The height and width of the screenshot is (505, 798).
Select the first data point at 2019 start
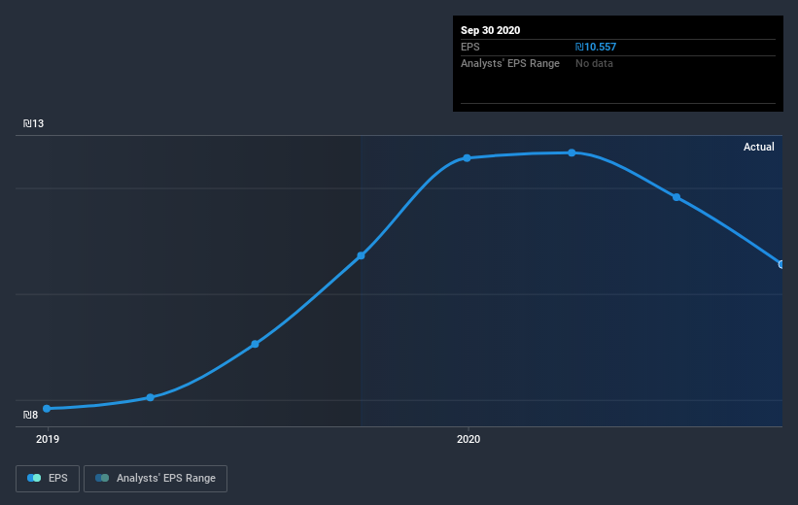tap(47, 409)
